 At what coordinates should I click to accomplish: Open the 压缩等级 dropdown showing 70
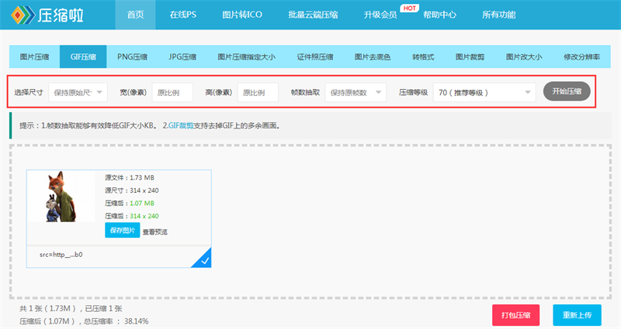[x=484, y=92]
